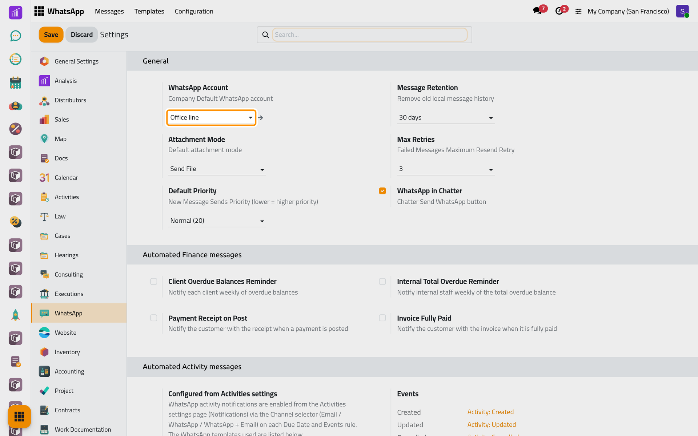Open Contracts in the settings list

click(79, 410)
